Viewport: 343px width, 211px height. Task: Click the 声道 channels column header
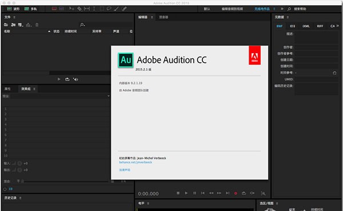116,31
